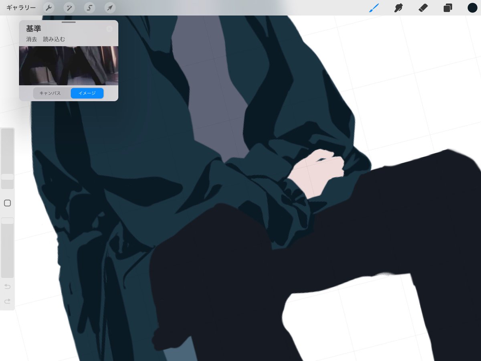
Task: Open the Actions wrench menu
Action: point(49,8)
